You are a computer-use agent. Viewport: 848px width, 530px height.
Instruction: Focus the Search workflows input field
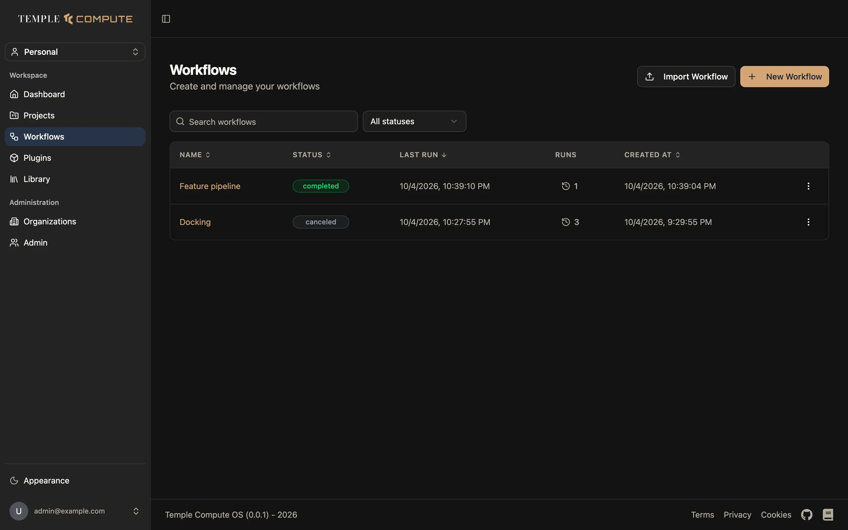point(264,121)
